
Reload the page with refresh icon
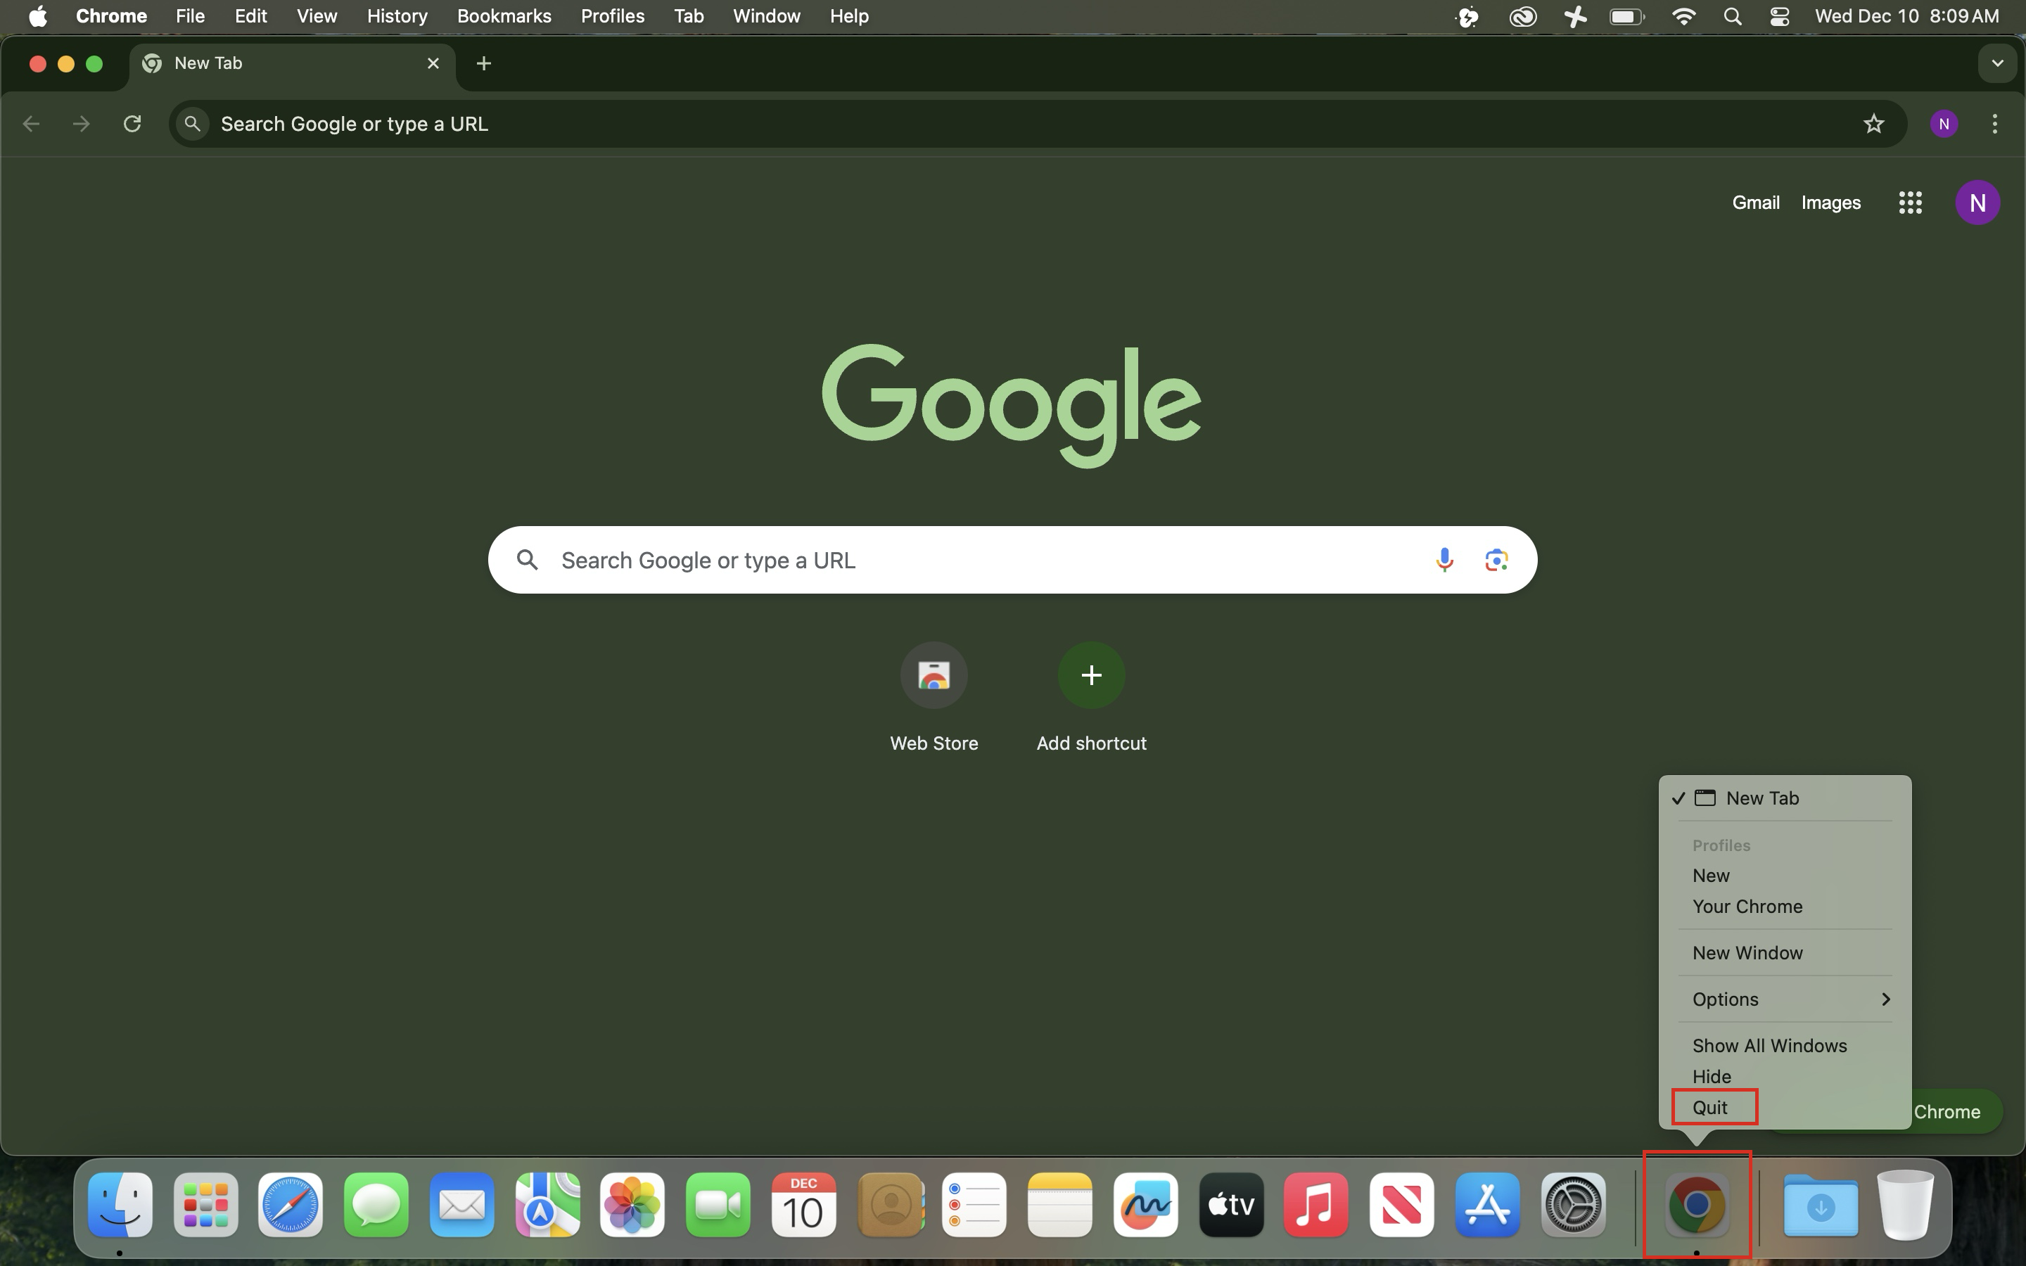point(132,124)
